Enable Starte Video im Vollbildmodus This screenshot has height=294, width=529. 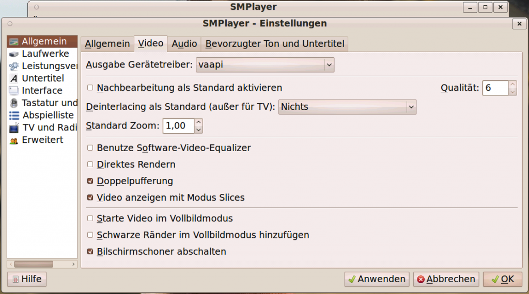(x=90, y=218)
